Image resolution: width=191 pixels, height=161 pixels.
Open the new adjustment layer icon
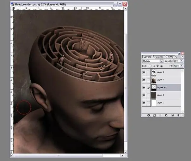(x=166, y=115)
